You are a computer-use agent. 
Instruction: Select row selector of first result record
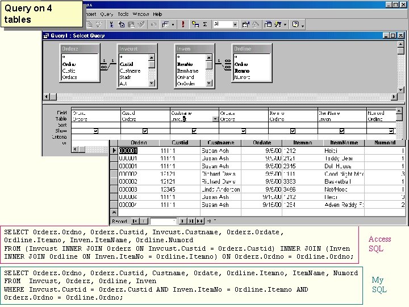(114, 151)
